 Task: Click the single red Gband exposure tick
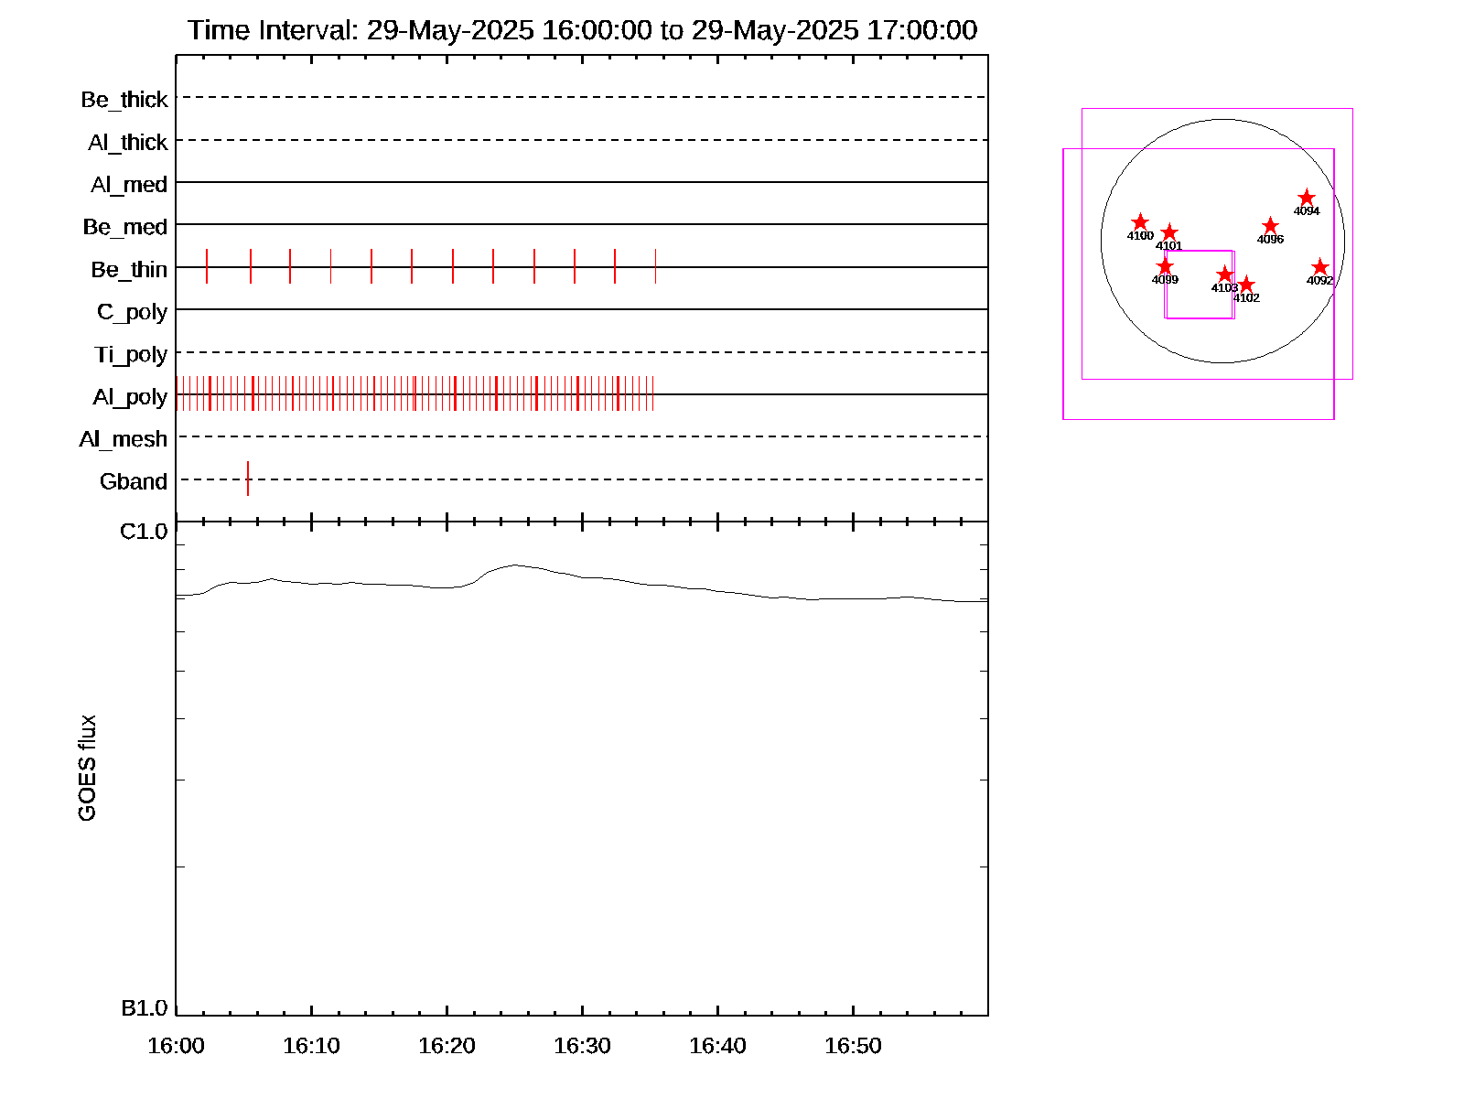(248, 479)
